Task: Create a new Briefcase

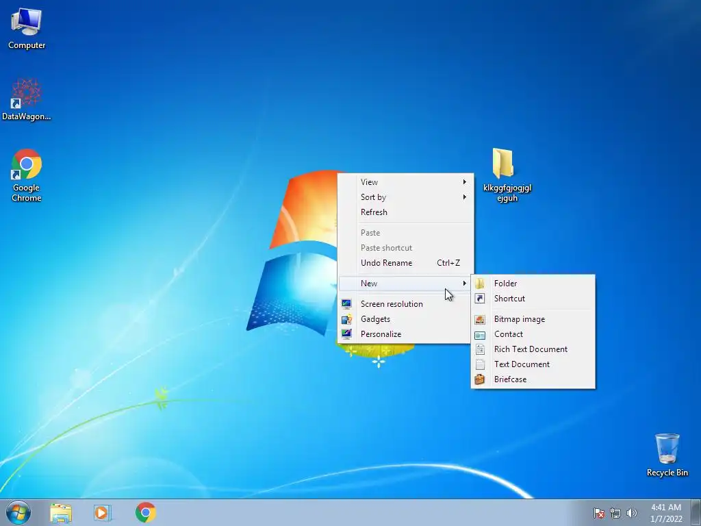Action: tap(533, 379)
